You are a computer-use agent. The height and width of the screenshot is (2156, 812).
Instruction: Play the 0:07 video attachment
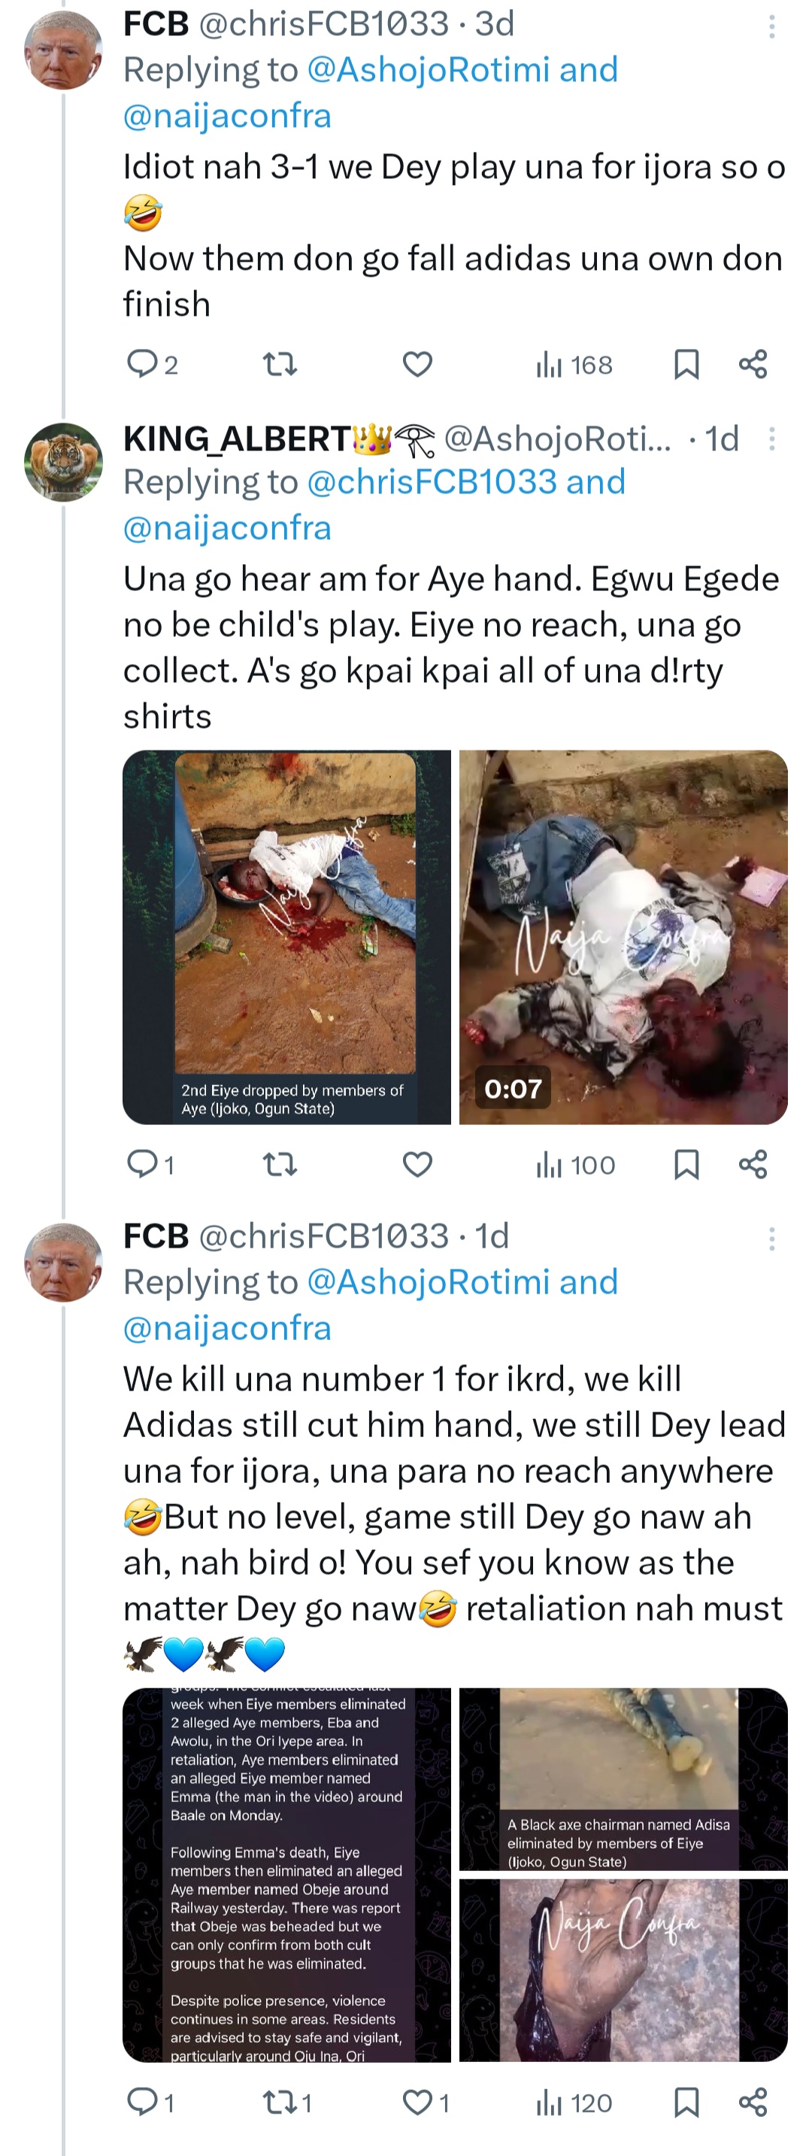[623, 936]
